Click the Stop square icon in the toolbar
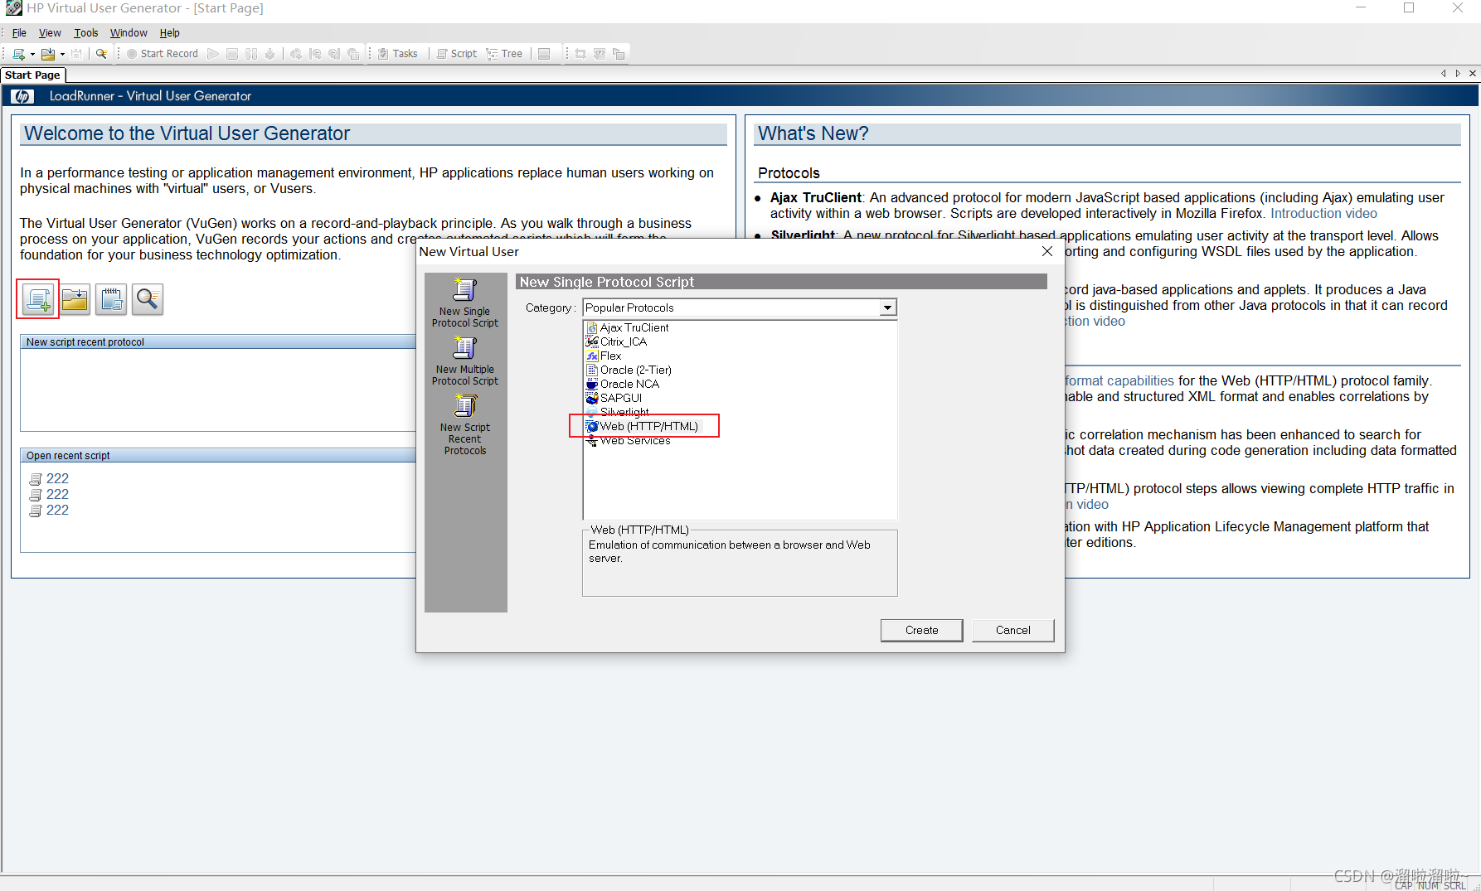This screenshot has height=891, width=1481. (232, 54)
